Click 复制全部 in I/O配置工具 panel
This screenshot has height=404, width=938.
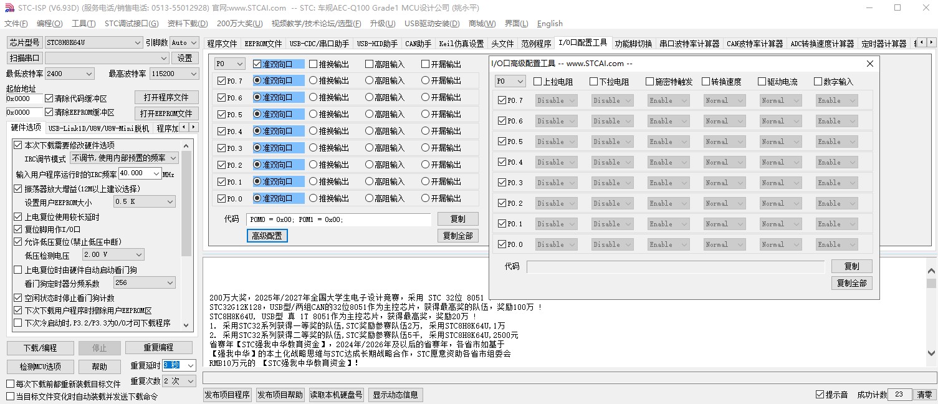click(x=458, y=236)
